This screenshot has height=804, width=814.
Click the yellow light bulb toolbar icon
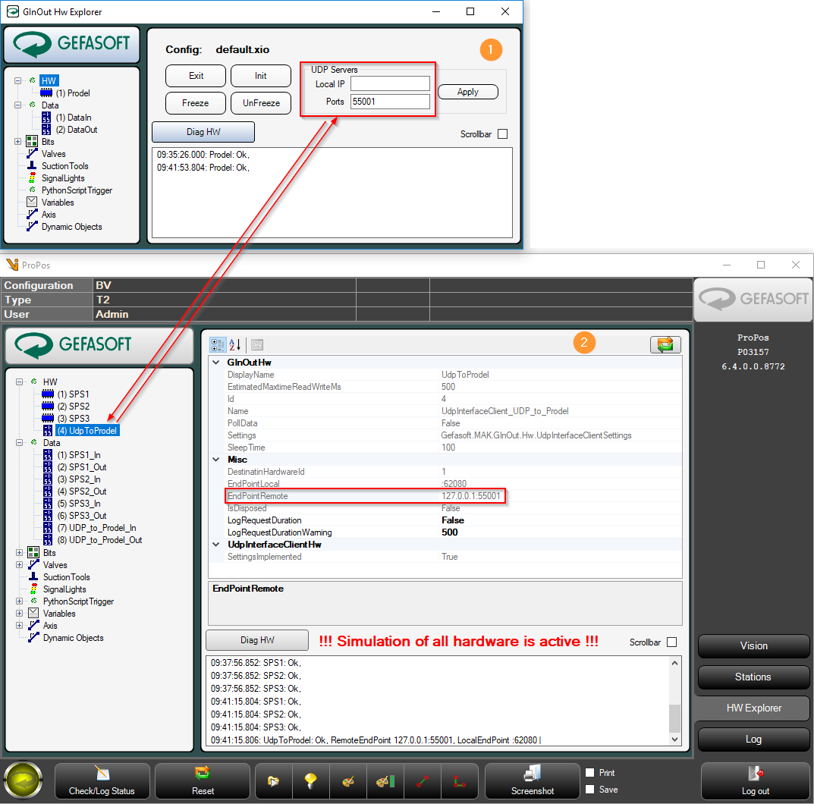[310, 780]
